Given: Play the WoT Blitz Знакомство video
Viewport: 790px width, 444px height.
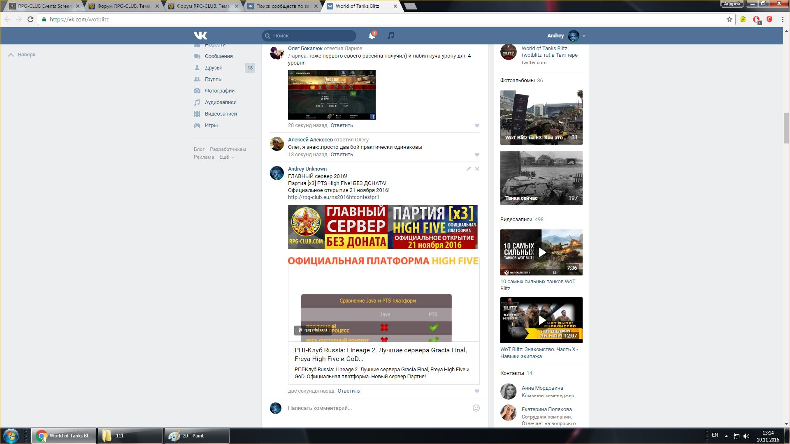Looking at the screenshot, I should pos(541,320).
